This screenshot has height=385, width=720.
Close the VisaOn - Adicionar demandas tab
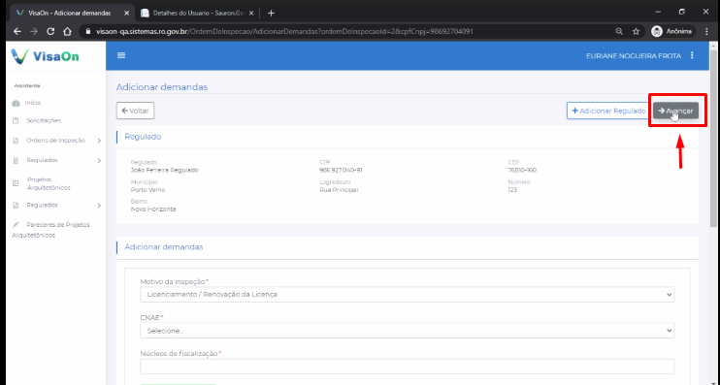[127, 14]
